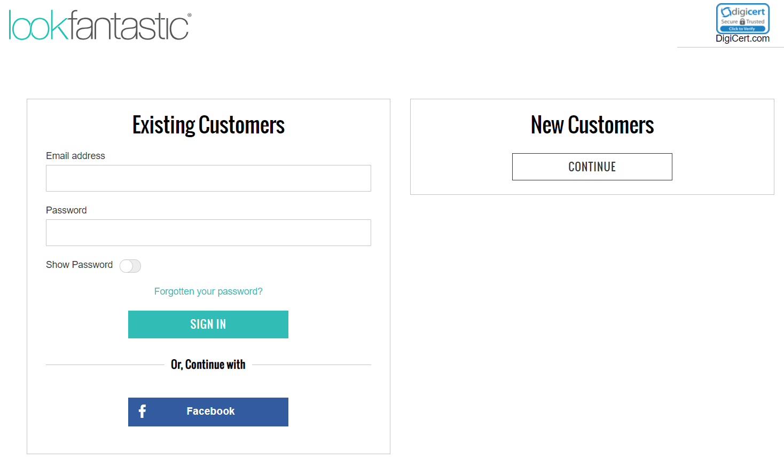The image size is (784, 475).
Task: Select the Click to Verify strip
Action: tap(742, 29)
